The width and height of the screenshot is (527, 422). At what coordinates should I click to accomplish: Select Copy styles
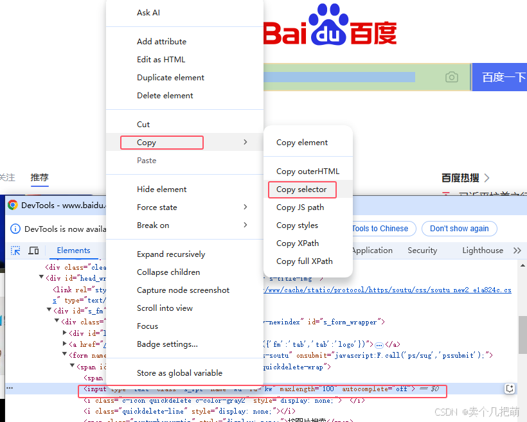[297, 225]
